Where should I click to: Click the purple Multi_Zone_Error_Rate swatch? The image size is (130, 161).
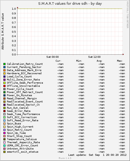click(4, 80)
